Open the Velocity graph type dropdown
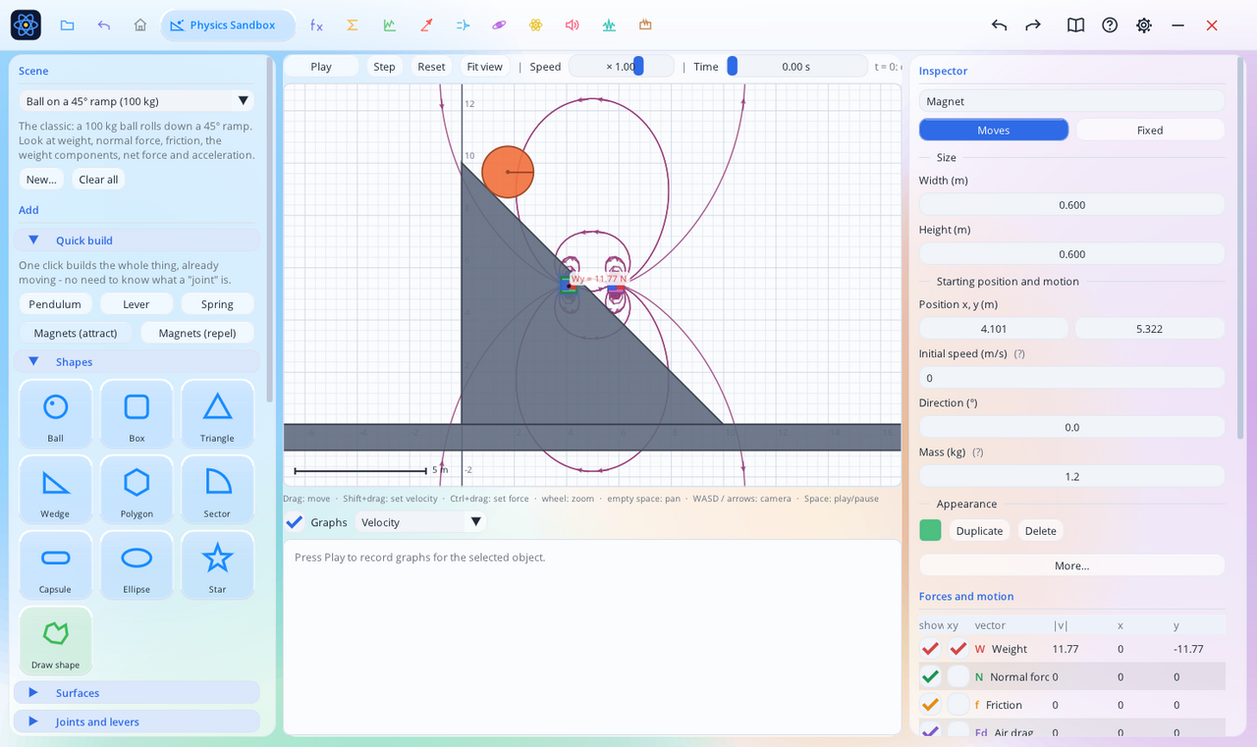This screenshot has width=1257, height=747. 421,522
